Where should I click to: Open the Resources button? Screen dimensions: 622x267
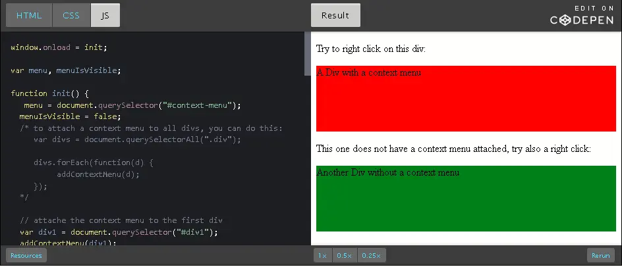tap(26, 256)
